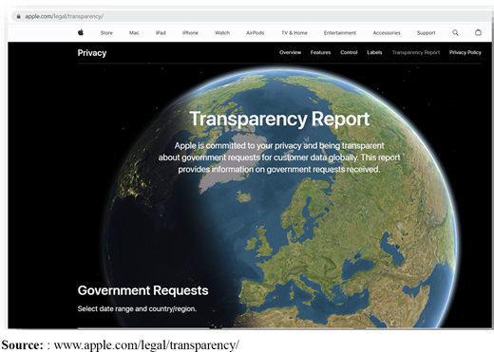This screenshot has height=352, width=494.
Task: Switch to the Features tab
Action: point(320,52)
